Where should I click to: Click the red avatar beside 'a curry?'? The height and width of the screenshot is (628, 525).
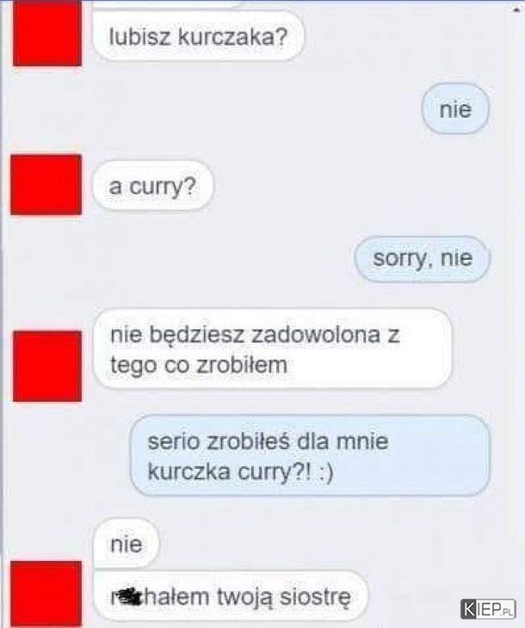click(46, 185)
